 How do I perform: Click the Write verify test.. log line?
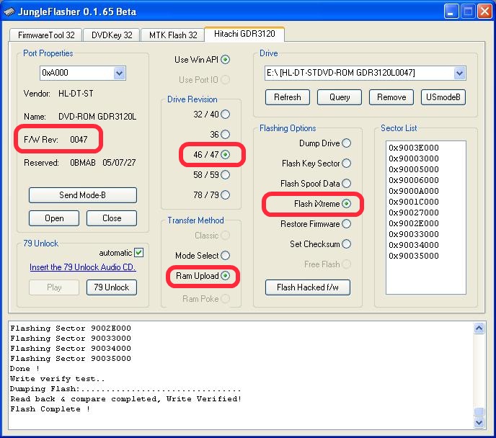pos(57,379)
